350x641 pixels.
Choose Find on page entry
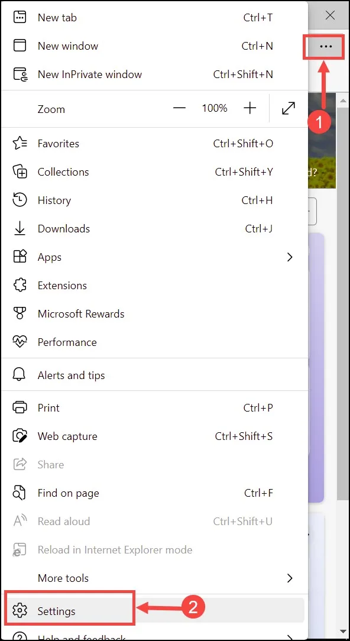[154, 493]
